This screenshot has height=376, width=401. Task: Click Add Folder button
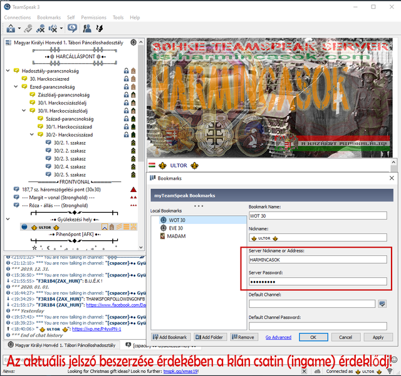click(210, 337)
